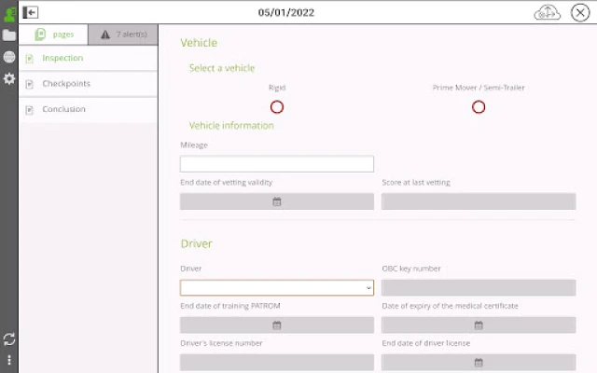597x373 pixels.
Task: Open date picker for medical certificate expiry
Action: click(479, 325)
